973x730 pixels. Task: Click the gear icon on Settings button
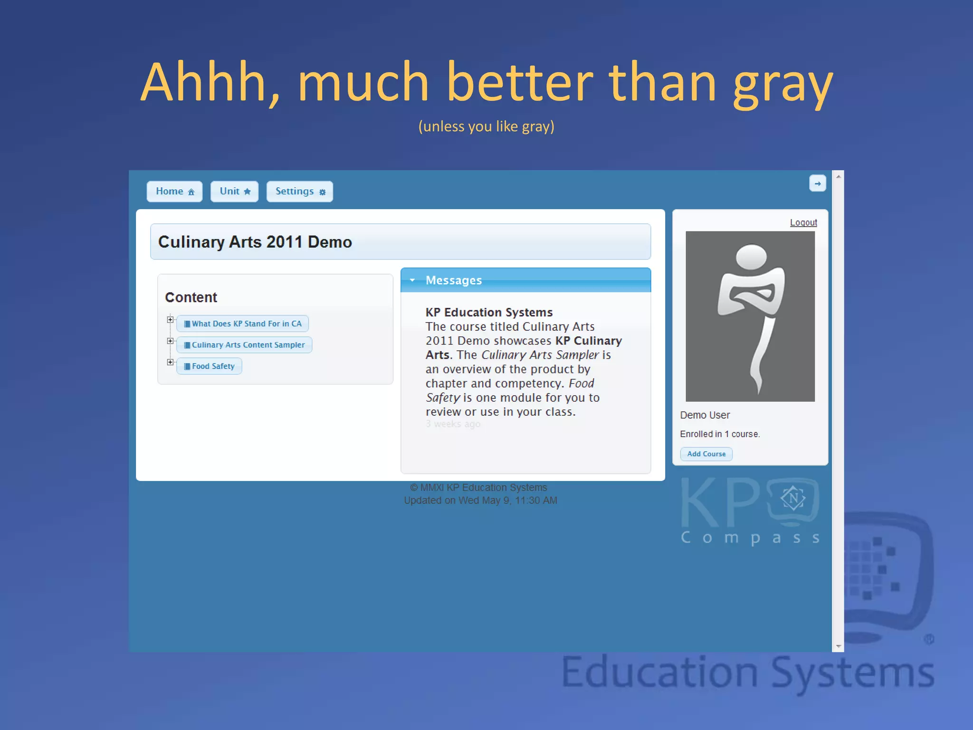coord(322,192)
